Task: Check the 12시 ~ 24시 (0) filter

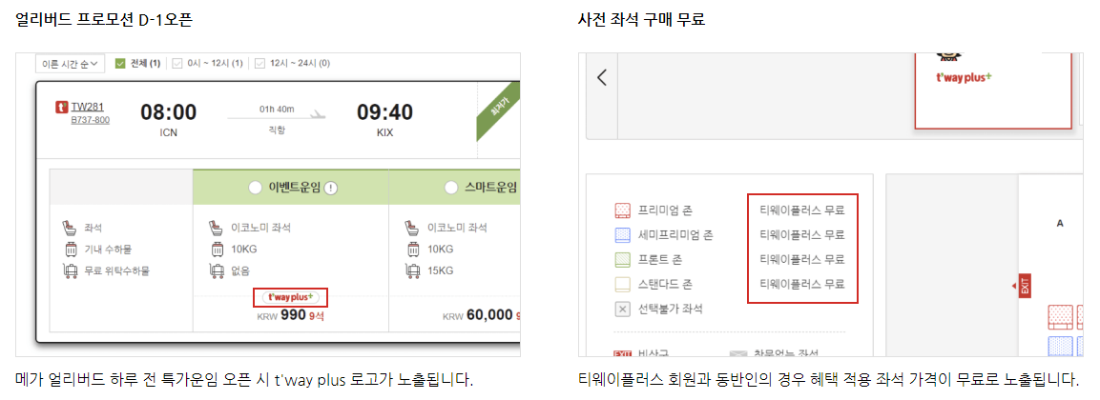Action: click(259, 63)
